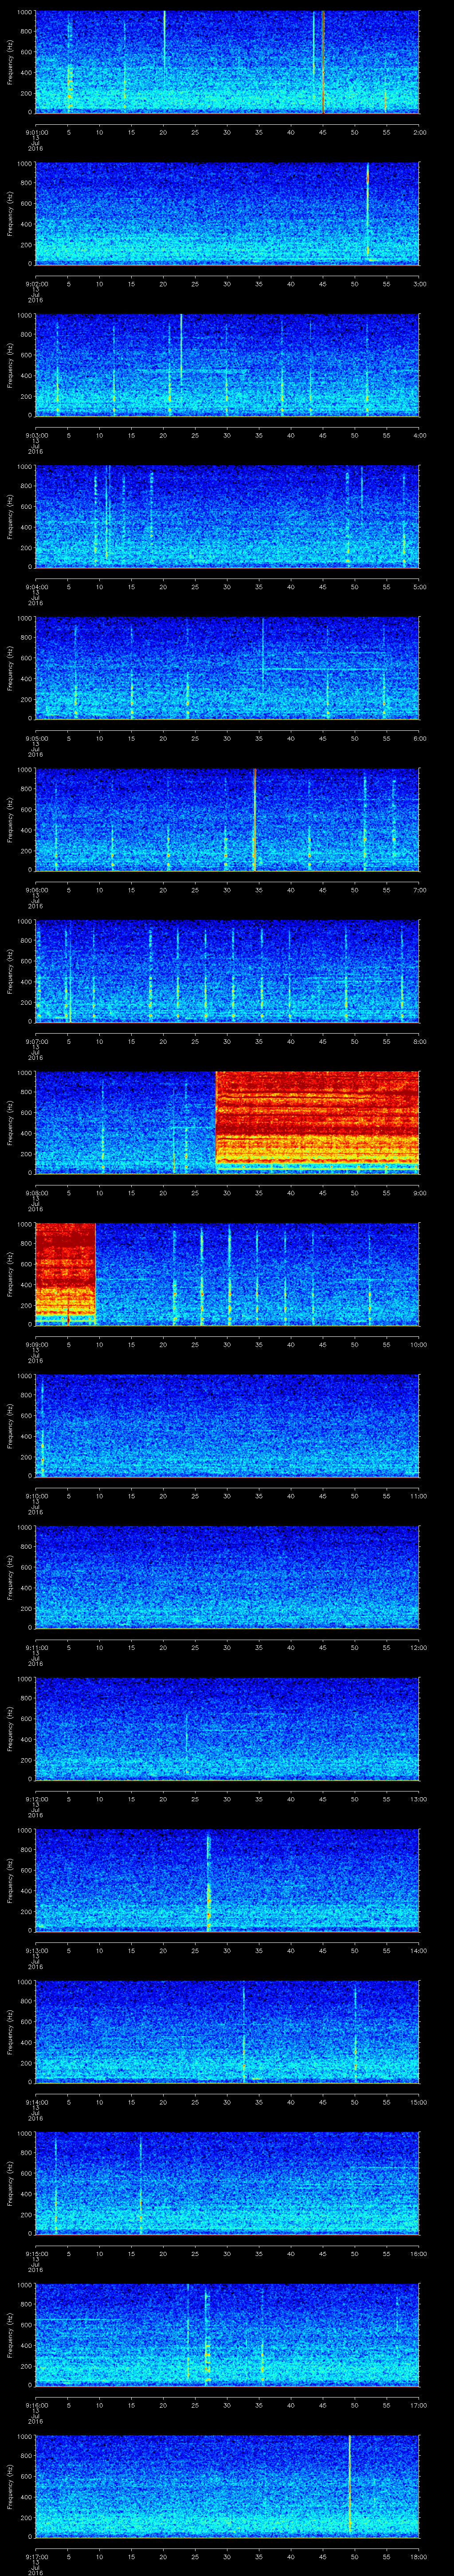
Task: Open the 9:11:00 spectrogram plot
Action: (x=227, y=1577)
